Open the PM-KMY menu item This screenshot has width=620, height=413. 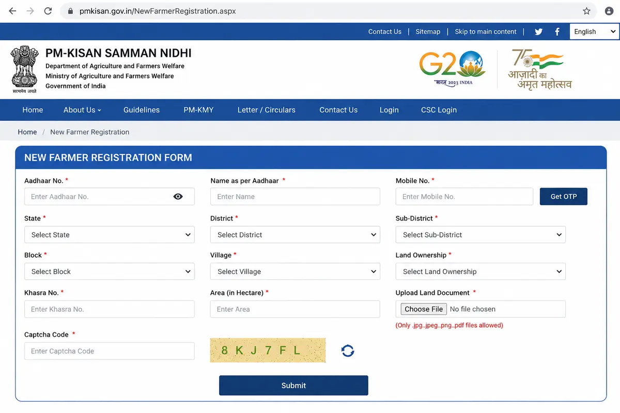pyautogui.click(x=198, y=110)
